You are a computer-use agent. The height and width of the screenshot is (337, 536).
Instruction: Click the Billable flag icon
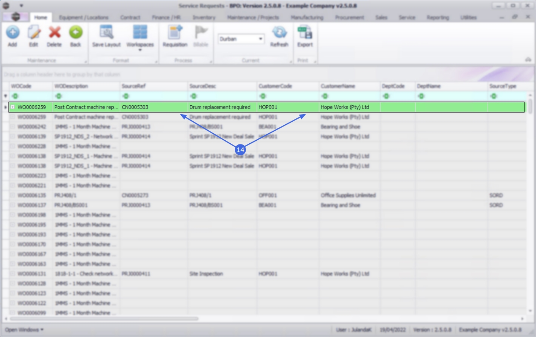[x=201, y=32]
